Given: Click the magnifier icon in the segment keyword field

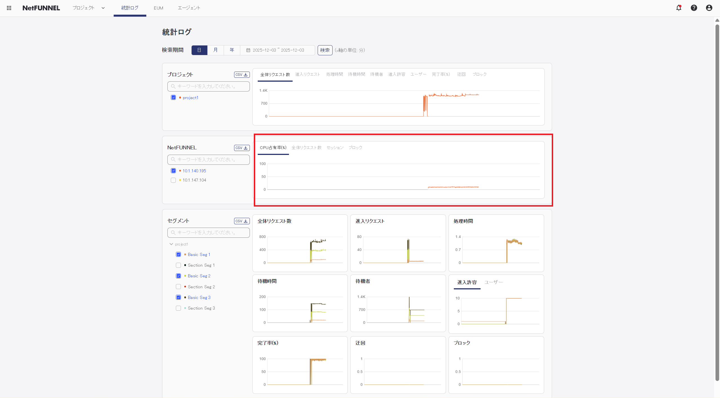Looking at the screenshot, I should [x=173, y=232].
